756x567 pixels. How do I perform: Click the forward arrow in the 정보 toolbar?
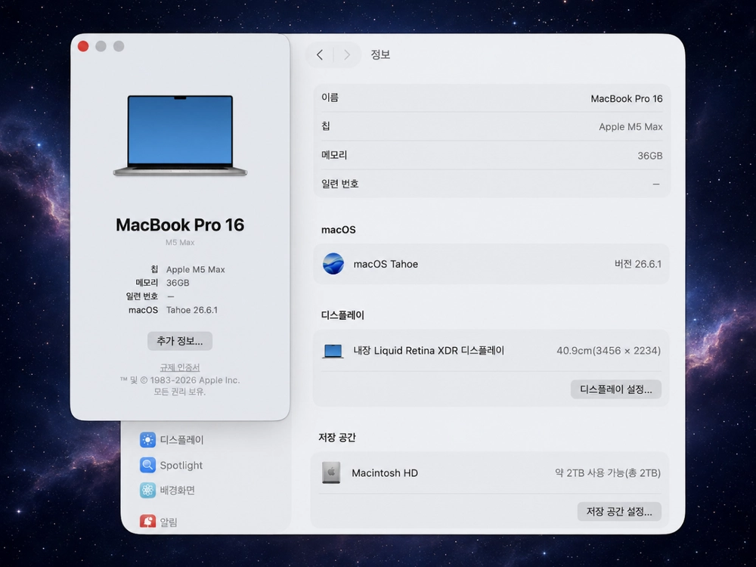click(347, 55)
